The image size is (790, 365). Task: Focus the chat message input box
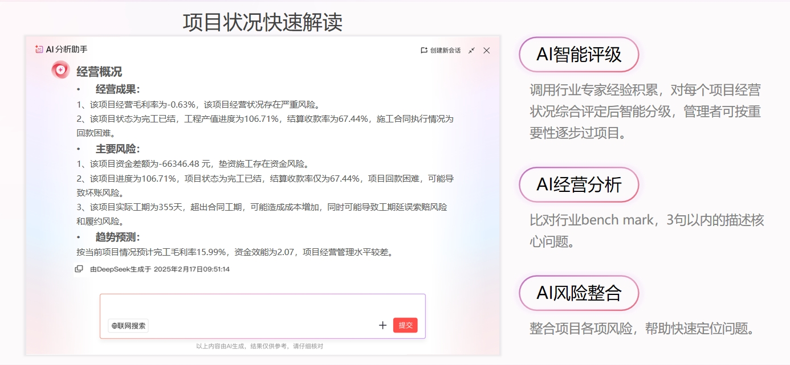click(262, 306)
